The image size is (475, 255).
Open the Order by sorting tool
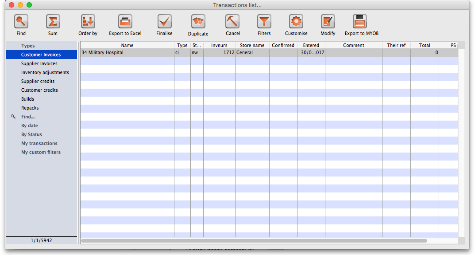(88, 21)
